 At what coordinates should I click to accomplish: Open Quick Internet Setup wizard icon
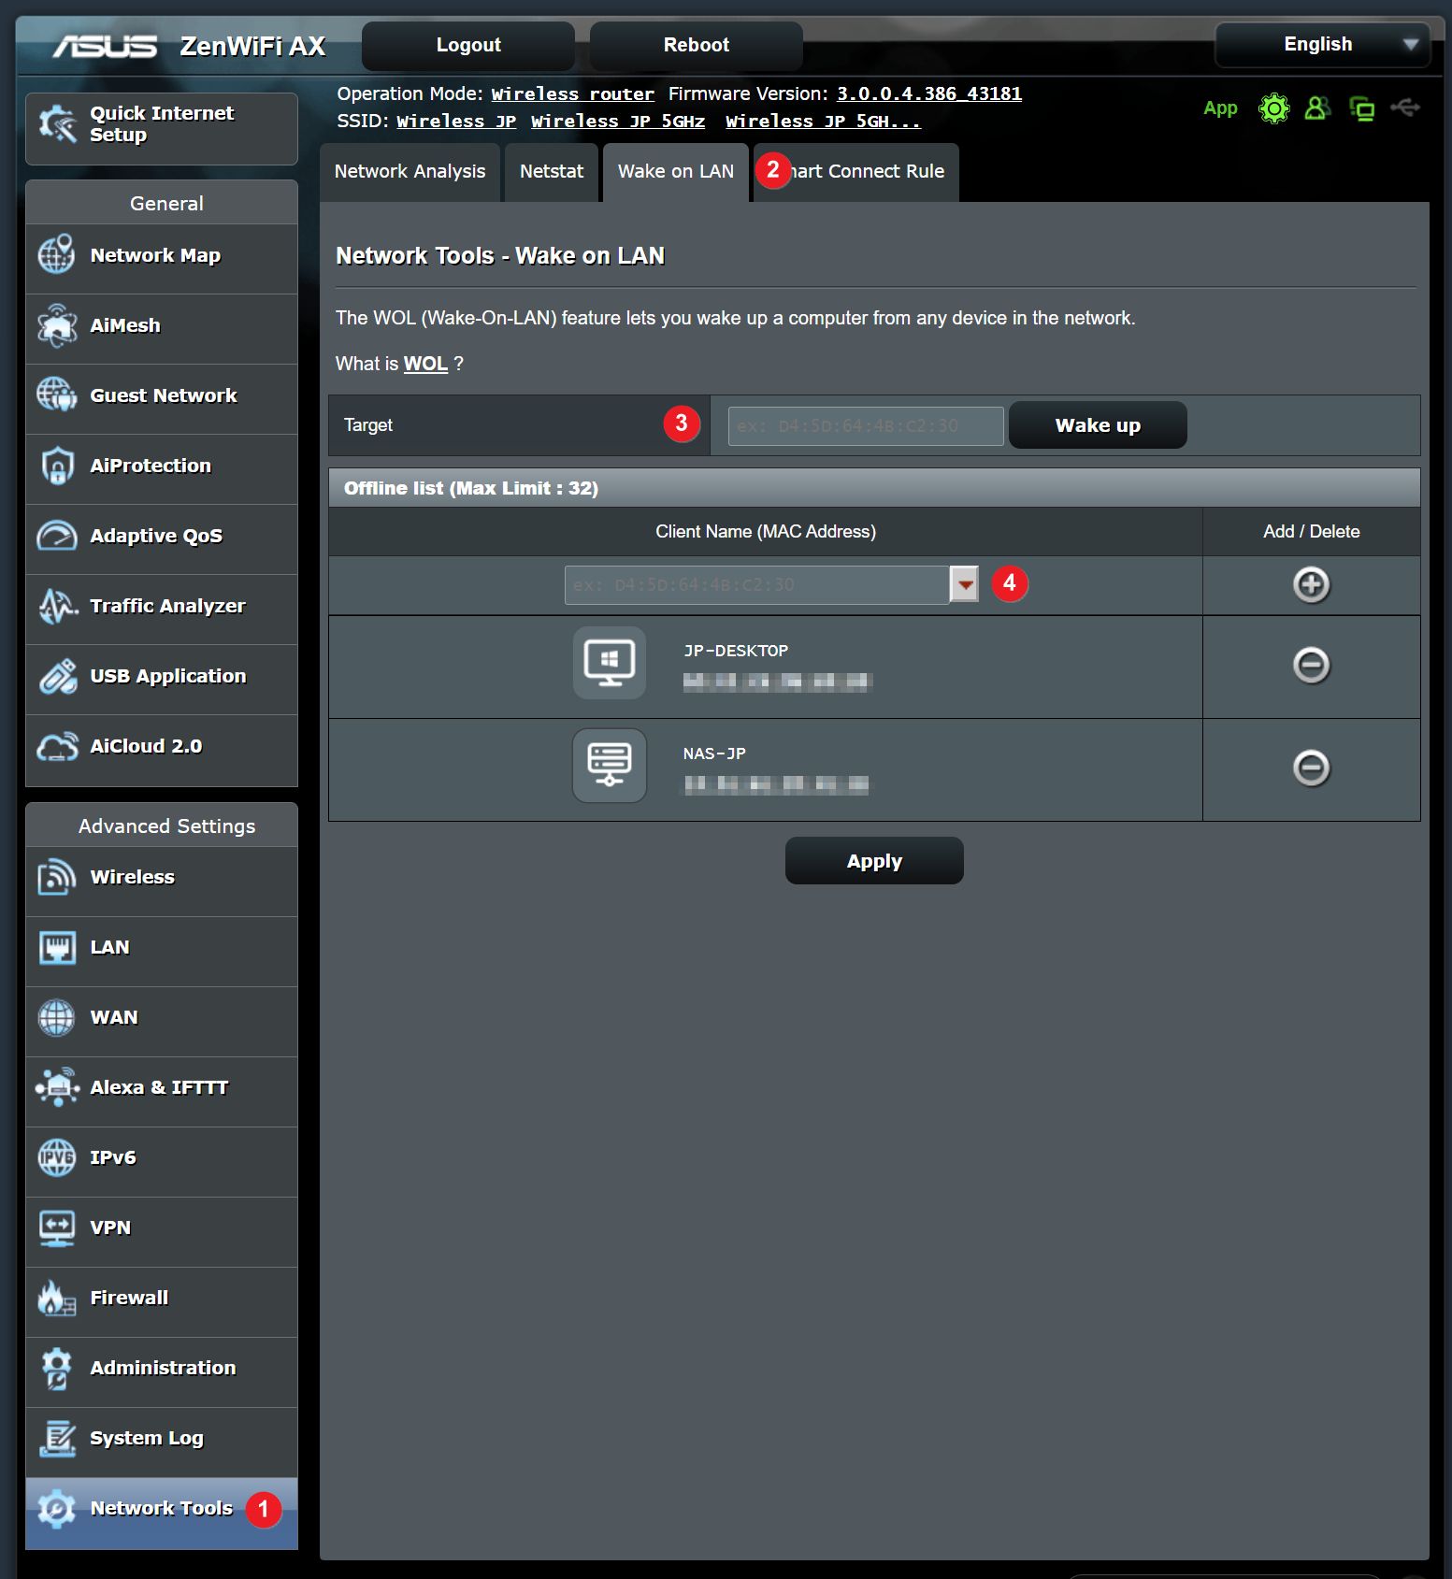point(57,124)
